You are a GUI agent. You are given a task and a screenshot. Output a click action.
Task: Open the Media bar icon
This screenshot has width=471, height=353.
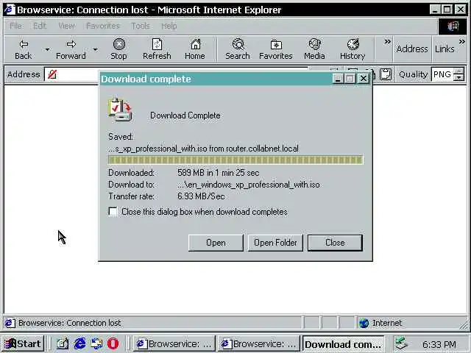(314, 44)
